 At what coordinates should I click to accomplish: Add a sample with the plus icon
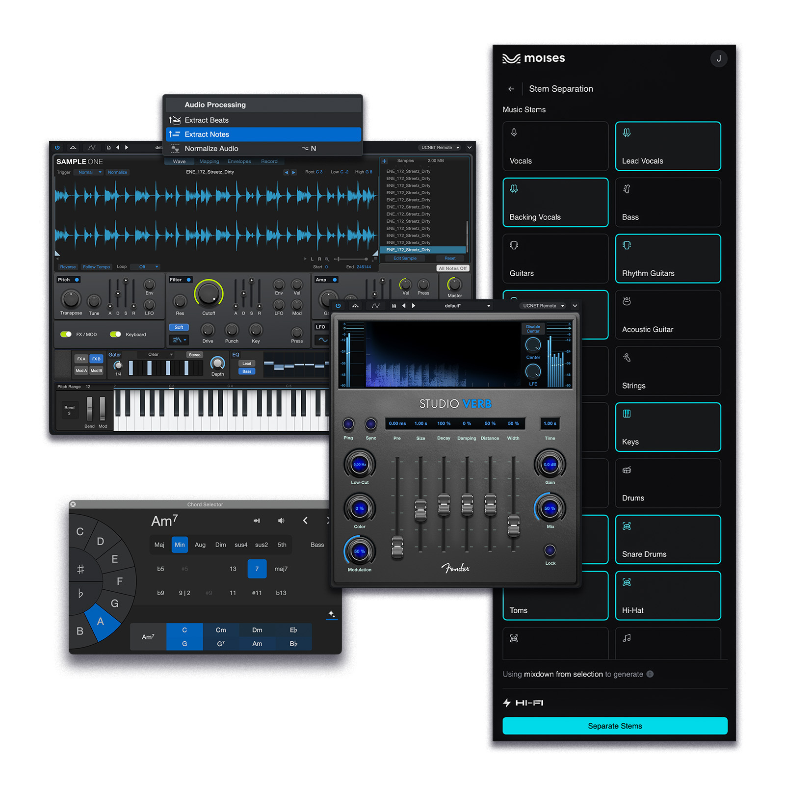[x=385, y=161]
